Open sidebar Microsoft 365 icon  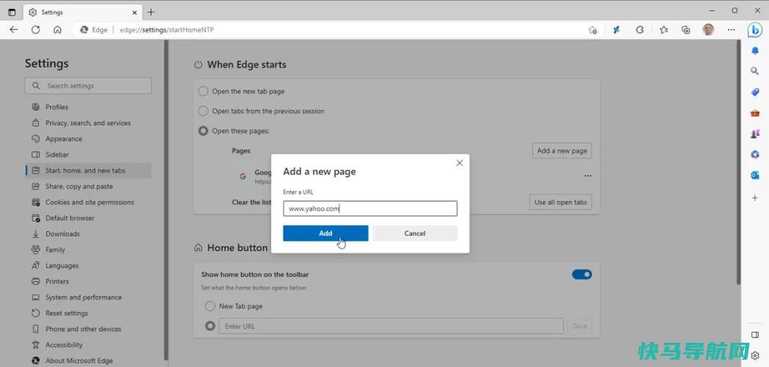tap(755, 155)
